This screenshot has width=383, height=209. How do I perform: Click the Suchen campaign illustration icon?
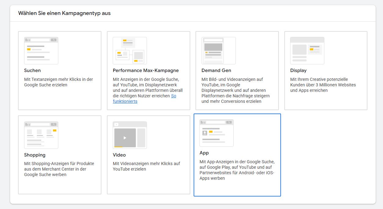coord(41,51)
